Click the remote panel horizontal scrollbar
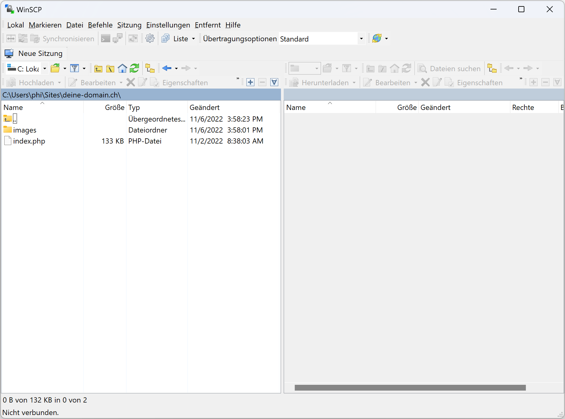This screenshot has width=565, height=419. click(x=410, y=388)
